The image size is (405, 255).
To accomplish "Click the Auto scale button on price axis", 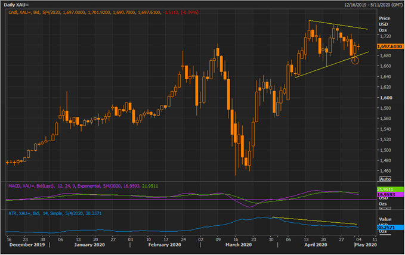I will (x=385, y=179).
